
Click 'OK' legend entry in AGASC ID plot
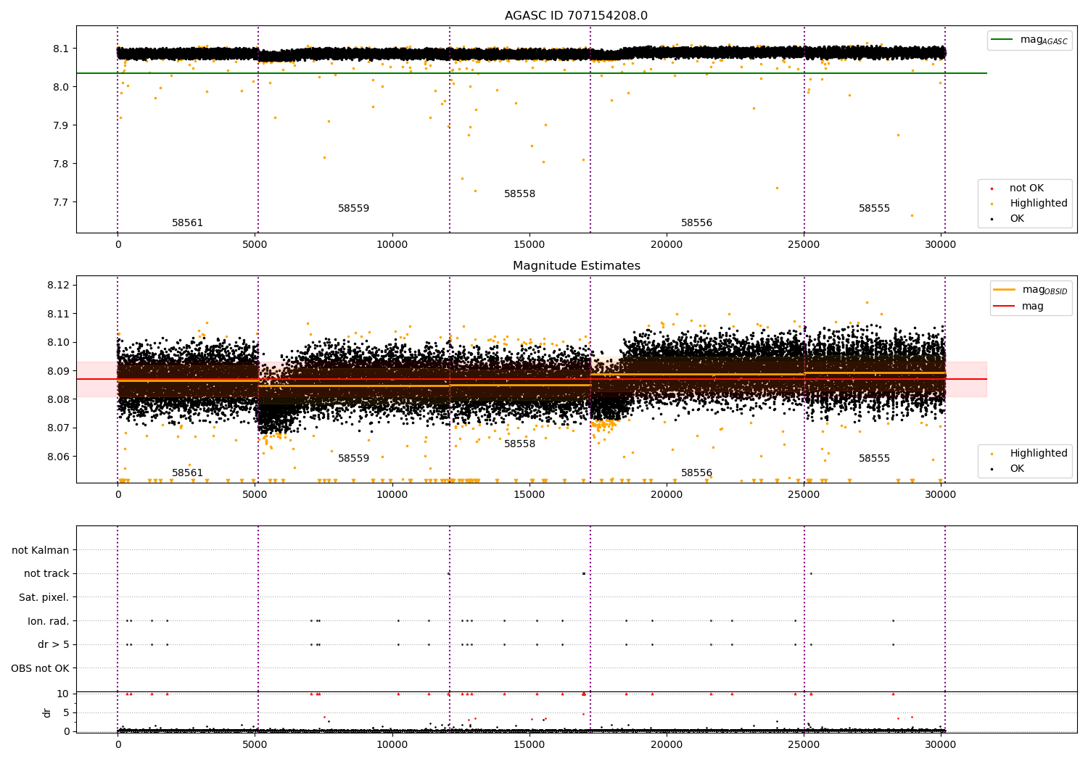tap(1017, 219)
